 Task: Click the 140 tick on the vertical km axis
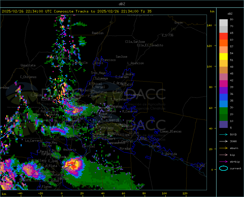(x=209, y=25)
